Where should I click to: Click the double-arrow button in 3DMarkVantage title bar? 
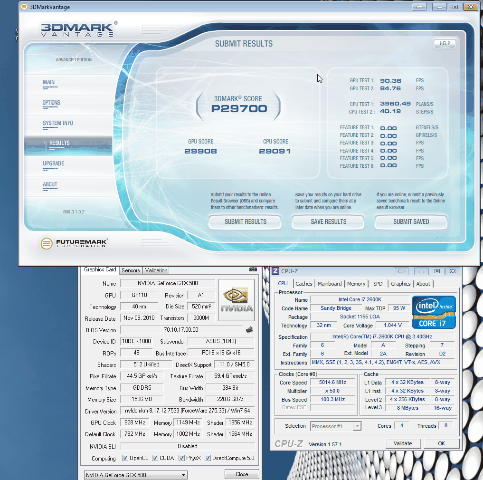pos(419,7)
